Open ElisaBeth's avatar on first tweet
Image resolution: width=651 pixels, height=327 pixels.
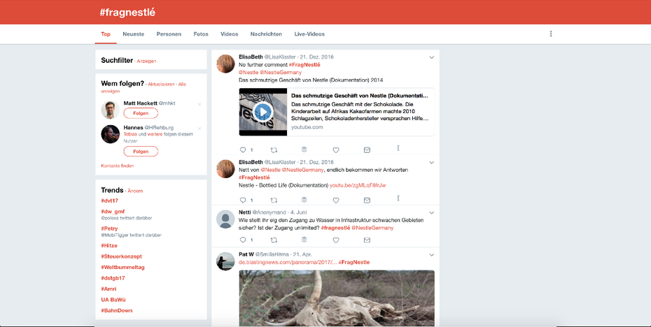pyautogui.click(x=225, y=64)
